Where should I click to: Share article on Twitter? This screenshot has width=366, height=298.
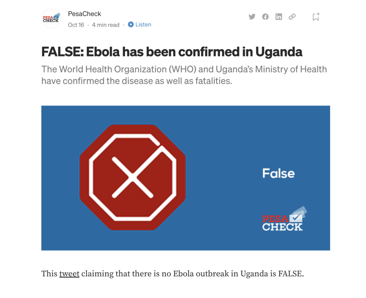[x=252, y=17]
